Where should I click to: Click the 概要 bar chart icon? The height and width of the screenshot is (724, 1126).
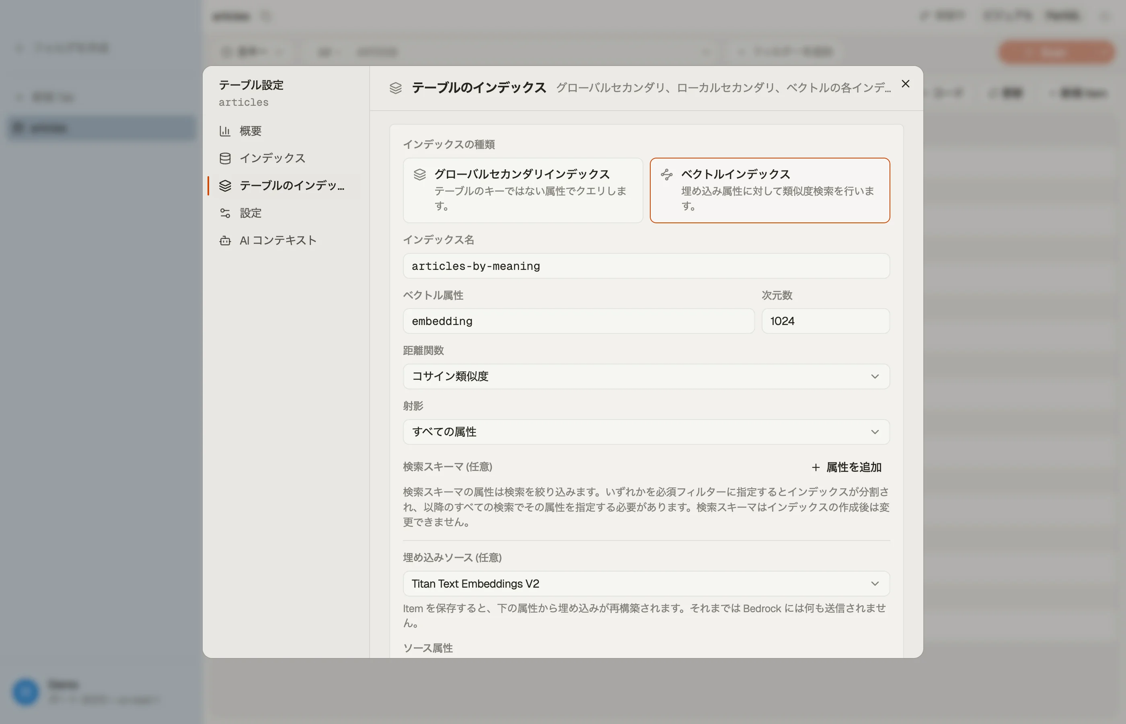point(225,131)
